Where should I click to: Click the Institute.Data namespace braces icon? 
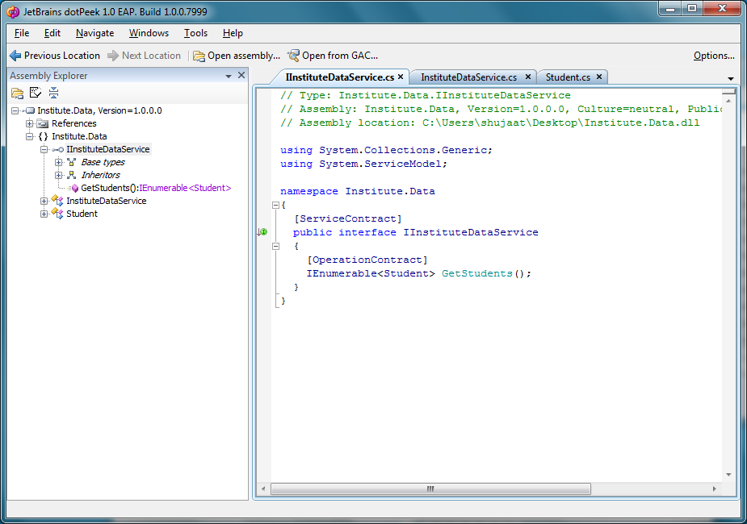coord(43,136)
